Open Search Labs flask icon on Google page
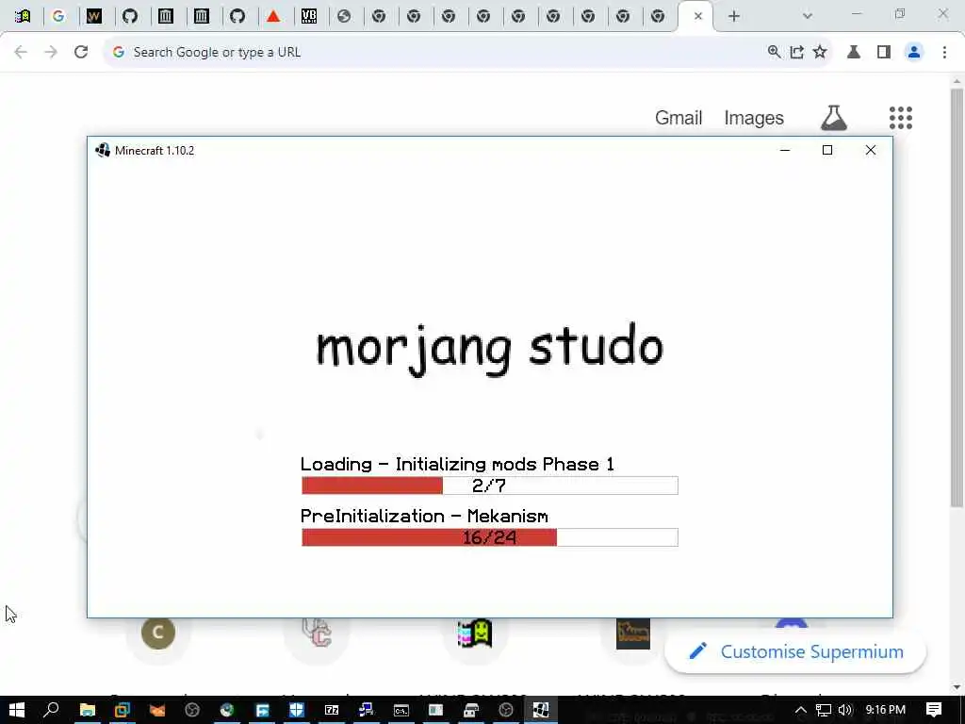 pos(834,118)
